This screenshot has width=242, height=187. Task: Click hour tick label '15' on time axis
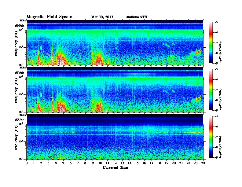point(137,163)
